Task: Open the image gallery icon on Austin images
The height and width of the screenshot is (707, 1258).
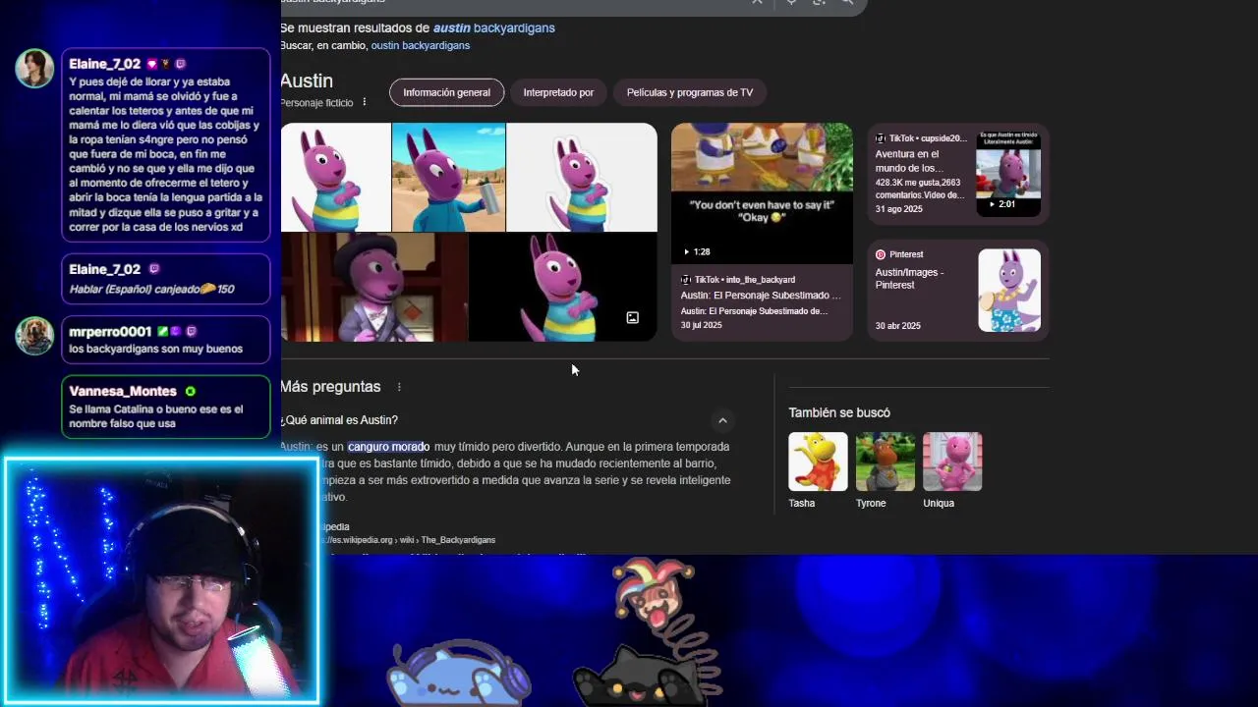Action: [x=632, y=317]
